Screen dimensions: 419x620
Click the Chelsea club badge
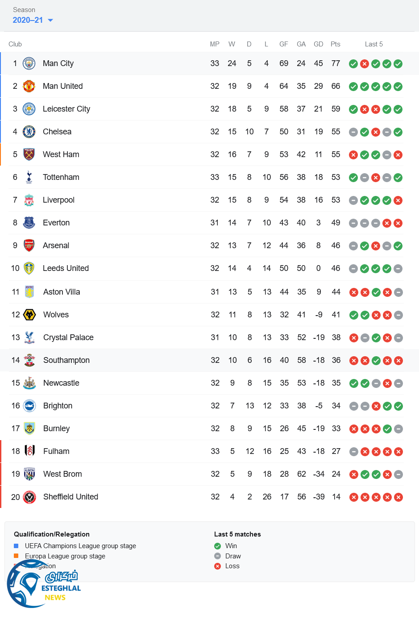tap(29, 132)
